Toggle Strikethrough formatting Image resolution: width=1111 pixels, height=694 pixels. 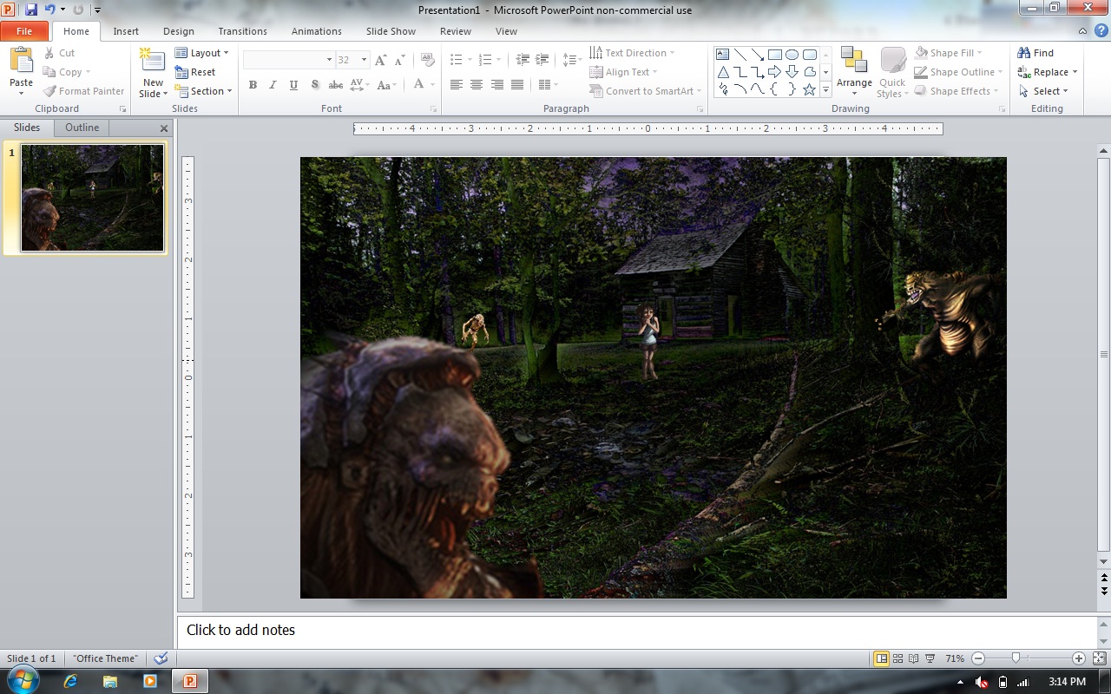(335, 85)
